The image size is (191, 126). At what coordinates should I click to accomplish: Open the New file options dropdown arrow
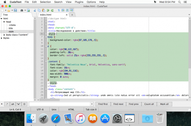pyautogui.click(x=5, y=10)
